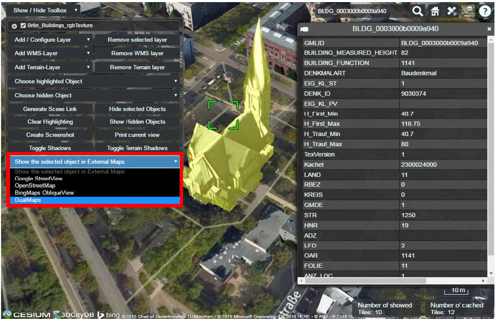
Task: Click info box vertical scrollbar down arrow
Action: click(x=491, y=274)
